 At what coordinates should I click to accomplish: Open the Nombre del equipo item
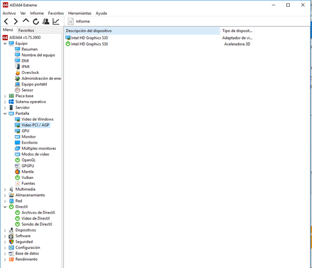point(38,55)
